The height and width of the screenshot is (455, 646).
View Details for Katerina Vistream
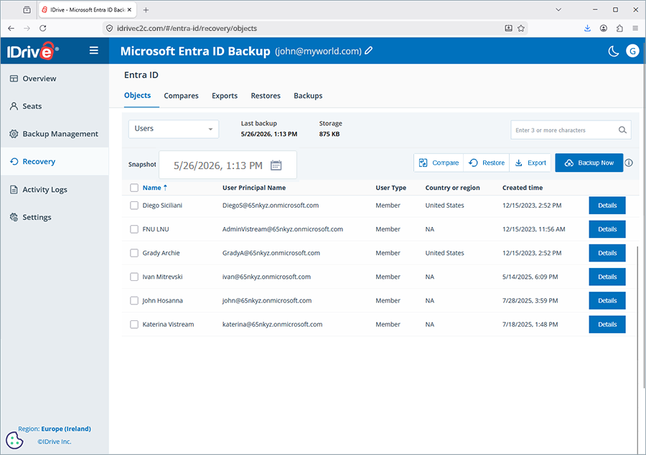pyautogui.click(x=607, y=325)
